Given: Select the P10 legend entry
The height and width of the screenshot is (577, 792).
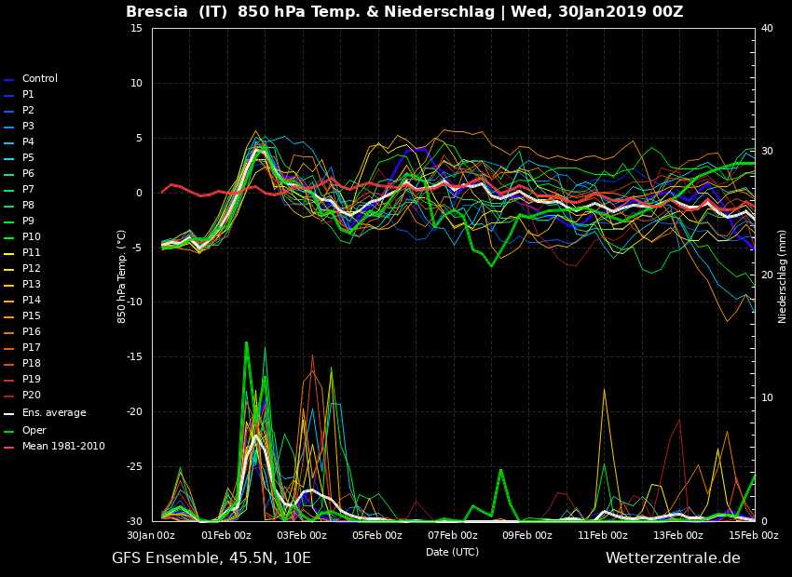Looking at the screenshot, I should point(31,237).
